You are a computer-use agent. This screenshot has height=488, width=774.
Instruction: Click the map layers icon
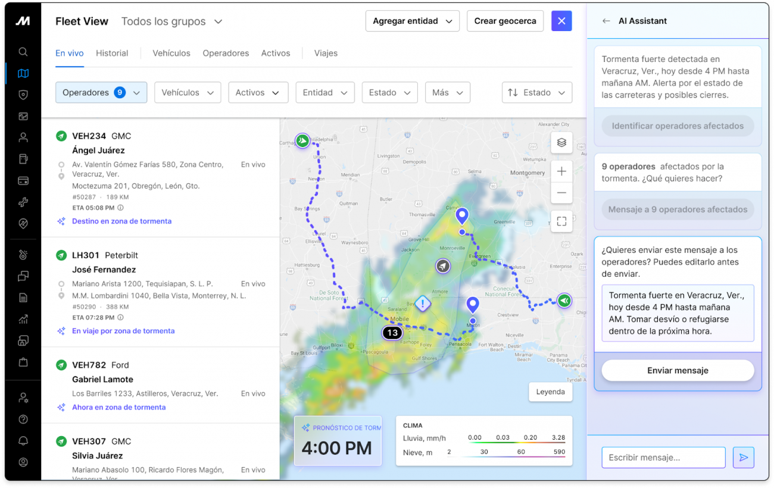click(561, 143)
